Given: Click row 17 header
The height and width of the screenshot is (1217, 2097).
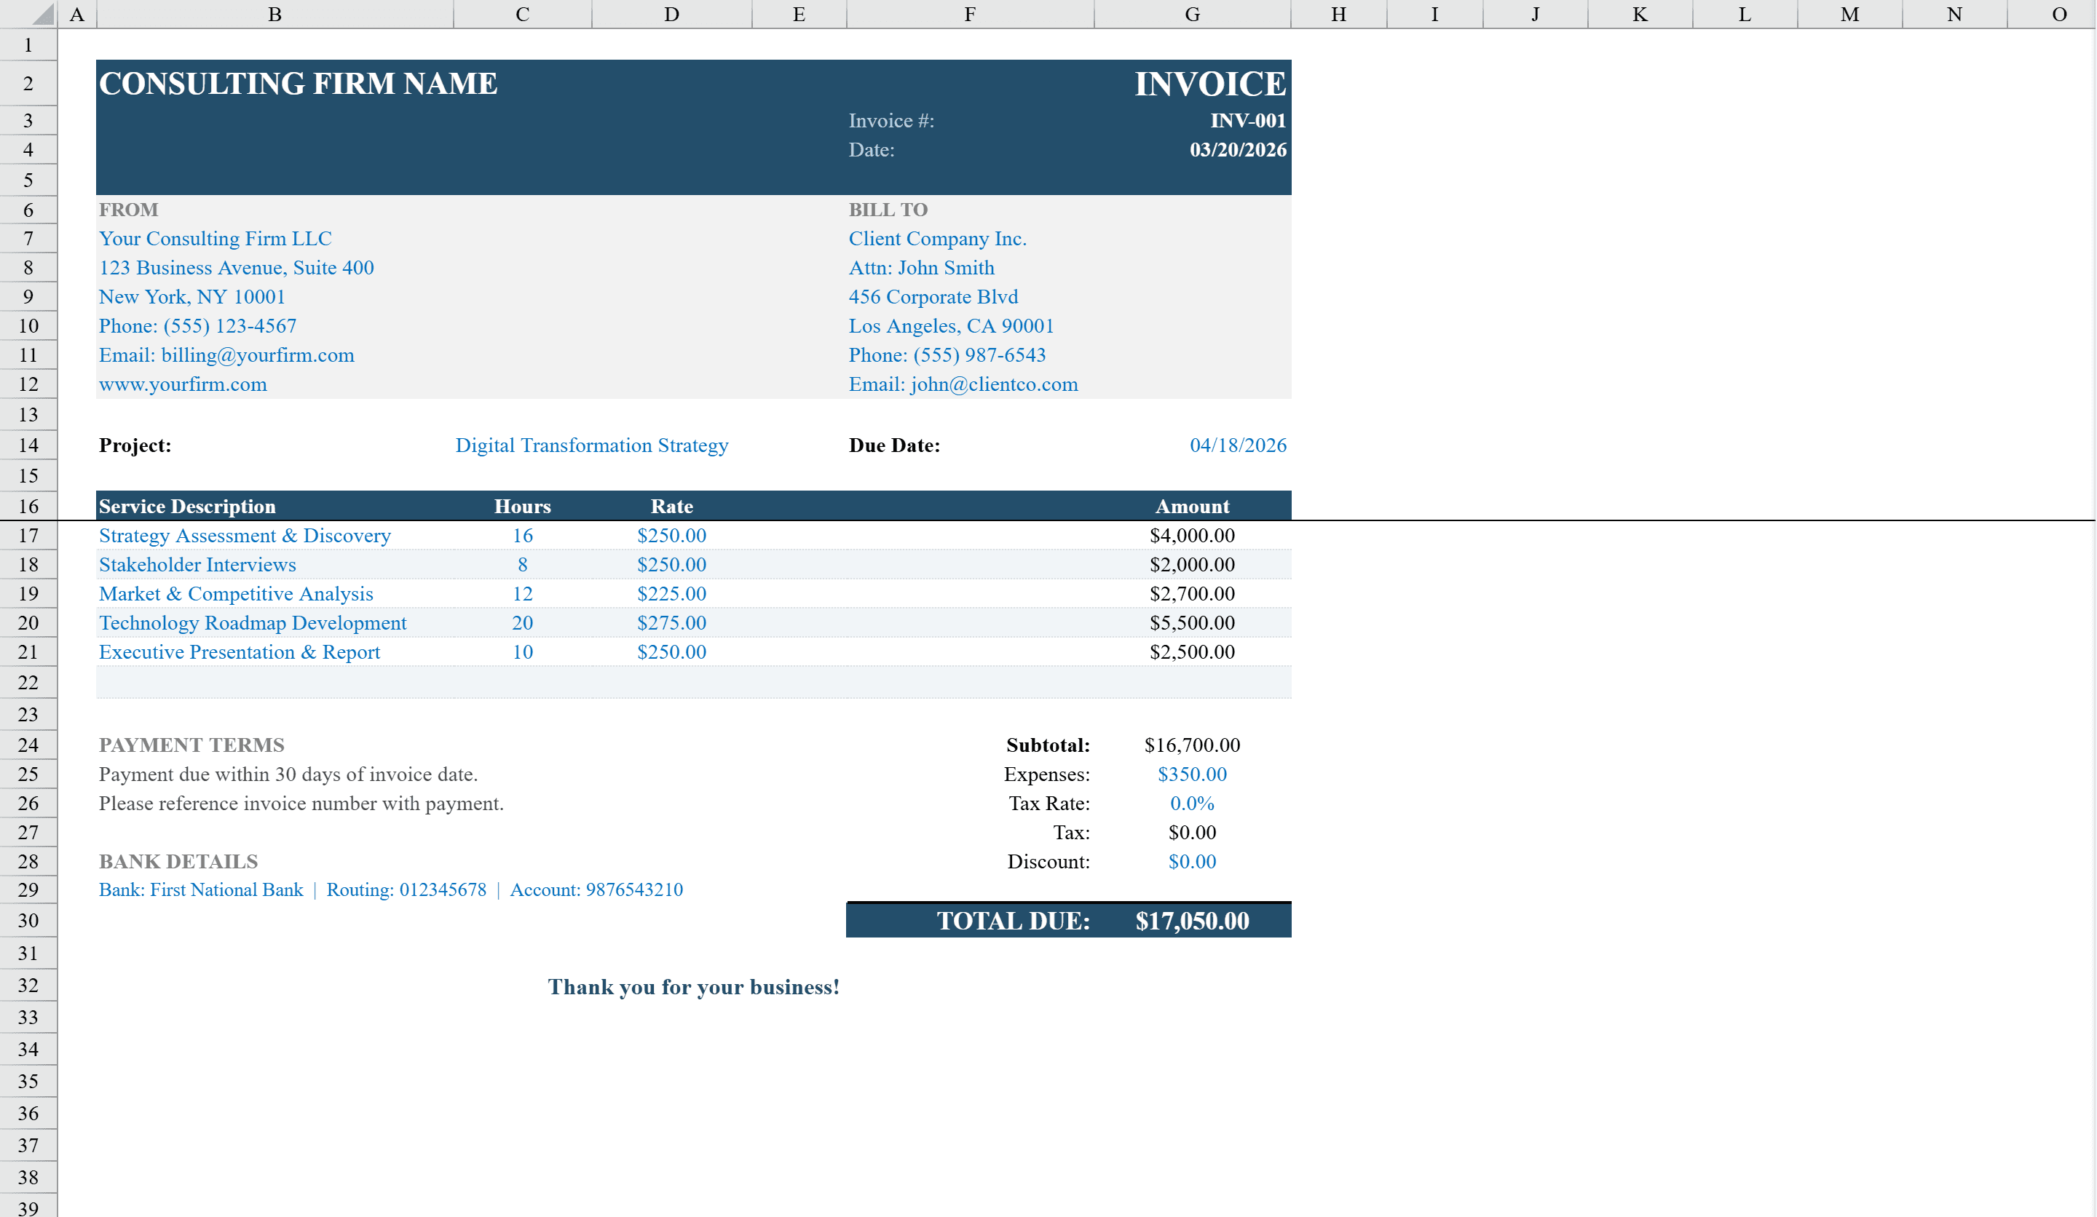Looking at the screenshot, I should pos(28,535).
